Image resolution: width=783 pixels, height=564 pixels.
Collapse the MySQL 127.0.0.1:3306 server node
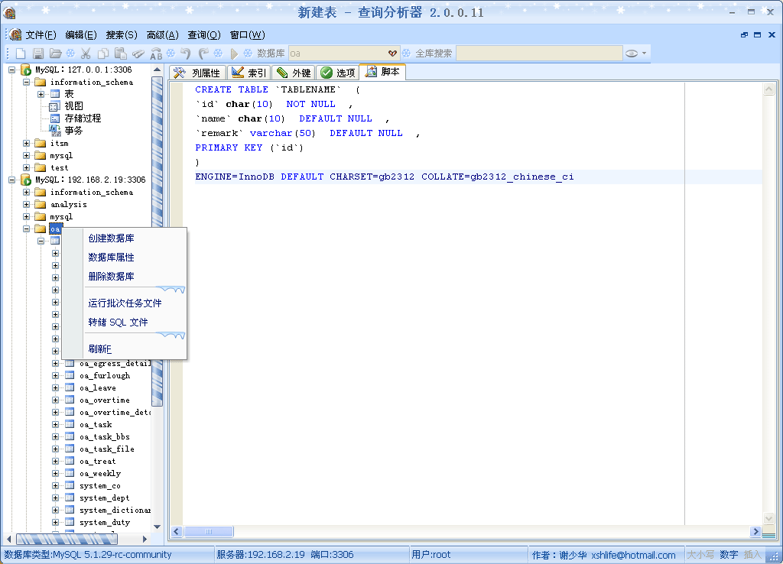coord(12,70)
